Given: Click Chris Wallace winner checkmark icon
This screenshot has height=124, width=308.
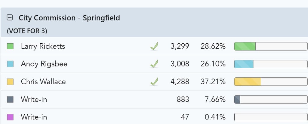Looking at the screenshot, I should point(154,82).
